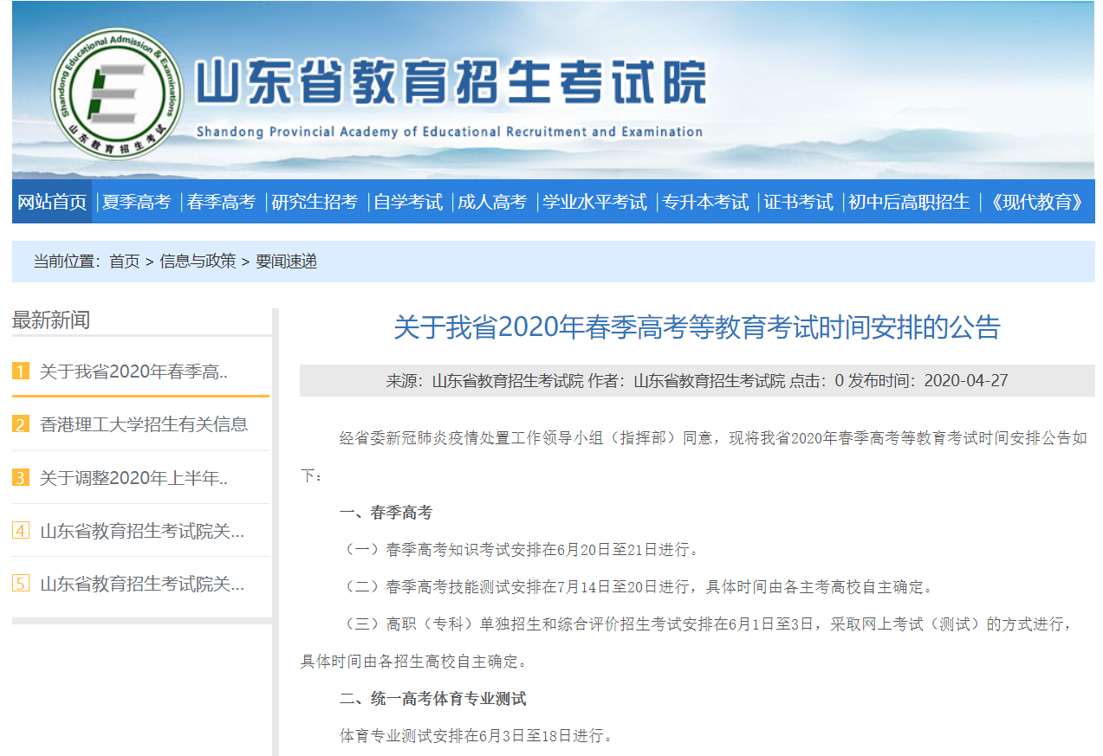Open the 夏季高考 navigation item
This screenshot has width=1103, height=756.
coord(136,202)
